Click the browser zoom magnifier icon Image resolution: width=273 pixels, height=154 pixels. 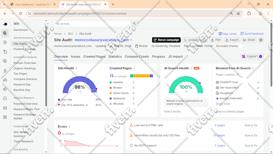point(231,13)
